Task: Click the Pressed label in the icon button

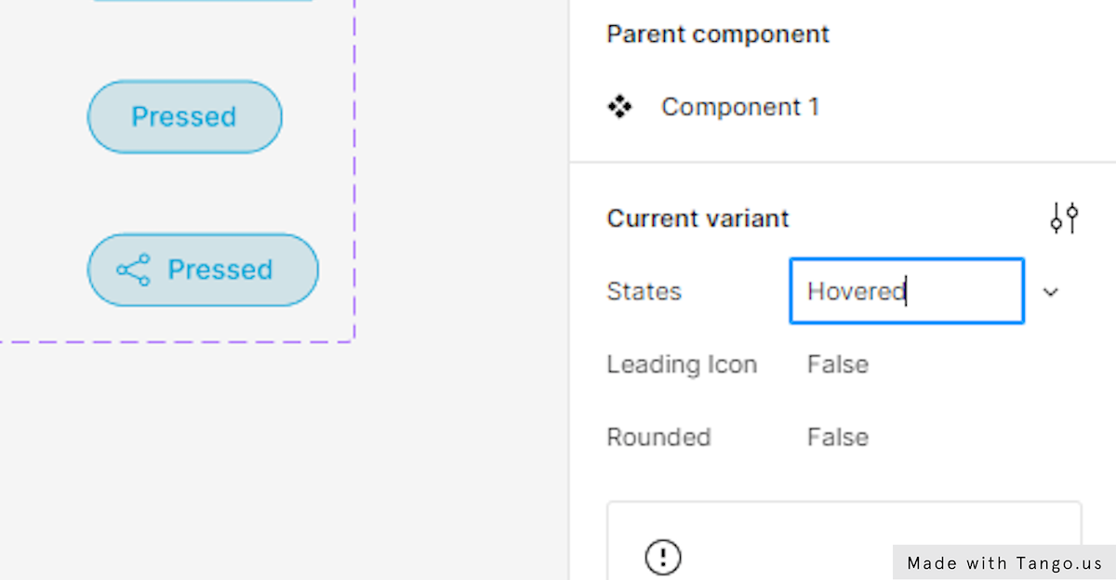Action: coord(219,270)
